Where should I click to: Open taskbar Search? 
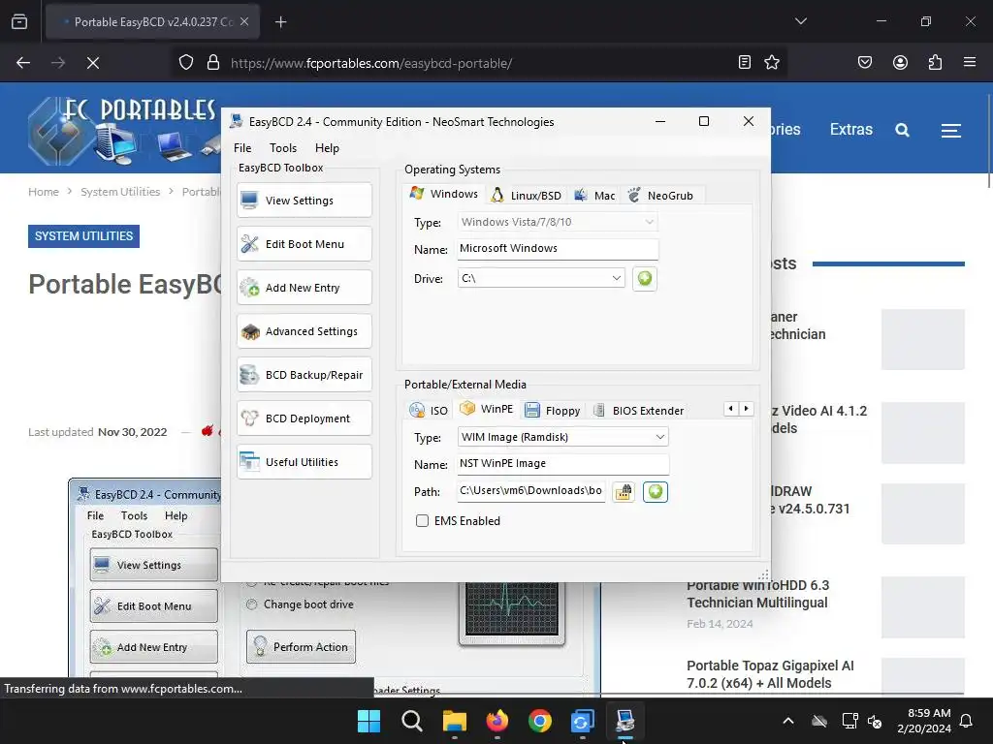pyautogui.click(x=411, y=721)
